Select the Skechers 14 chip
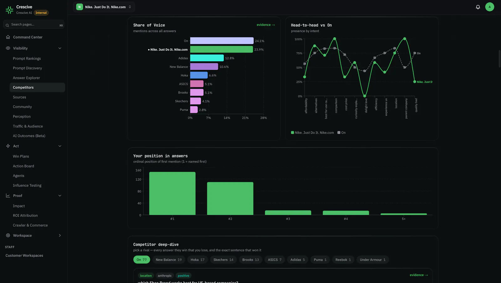 [223, 260]
